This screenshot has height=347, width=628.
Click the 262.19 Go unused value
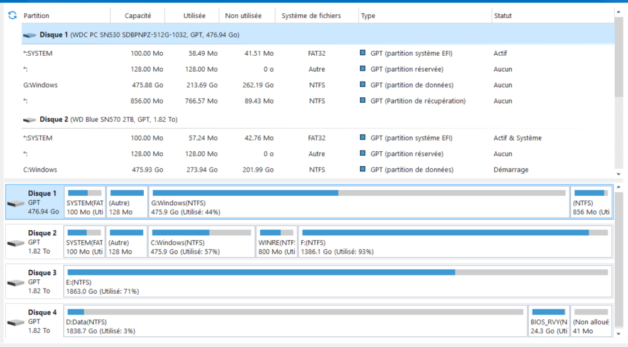(x=258, y=85)
